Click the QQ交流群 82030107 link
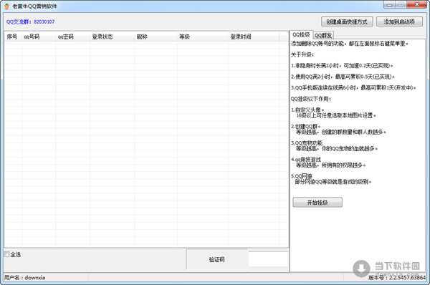 30,21
